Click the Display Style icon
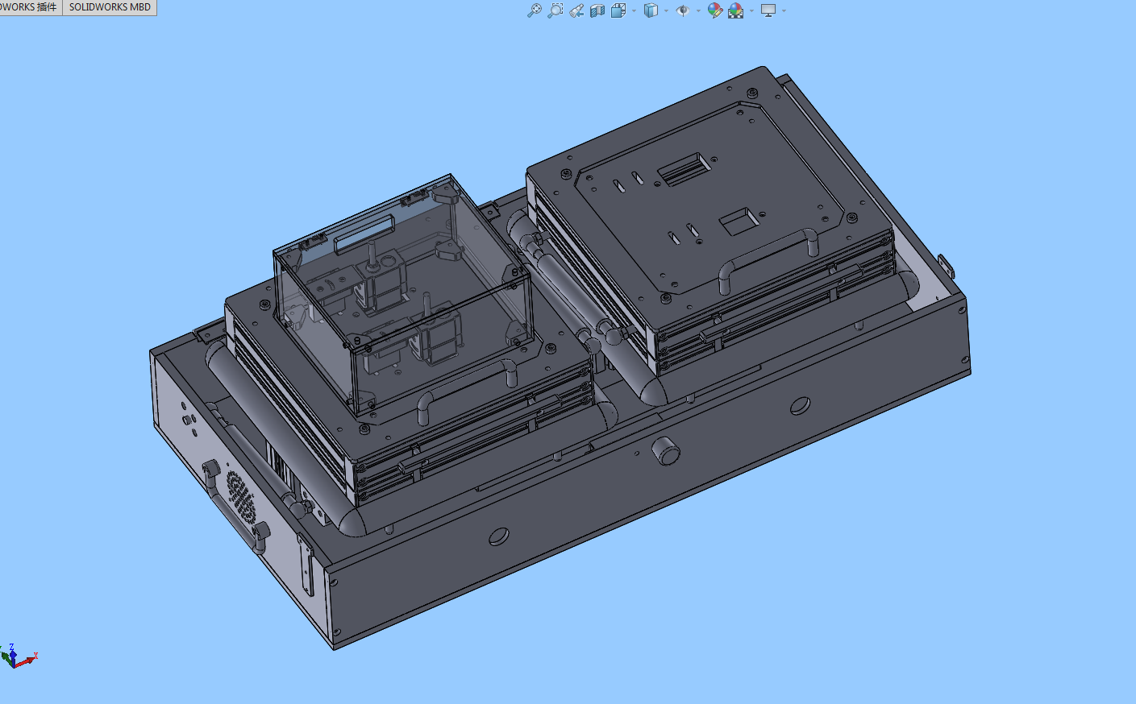 pos(651,10)
